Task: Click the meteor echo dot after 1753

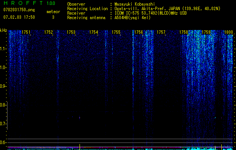Action: (80, 118)
